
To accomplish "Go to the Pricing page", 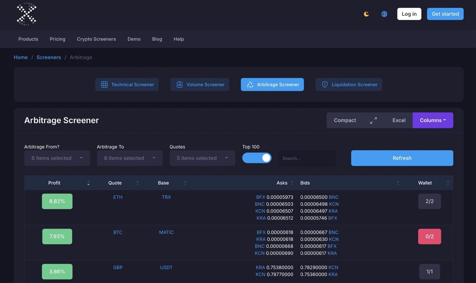I will tap(58, 39).
